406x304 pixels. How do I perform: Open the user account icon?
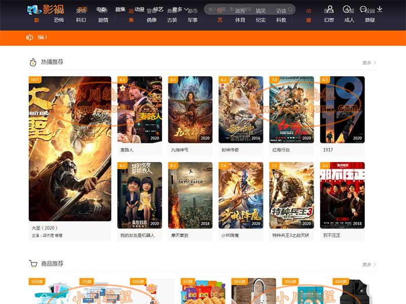(x=330, y=9)
